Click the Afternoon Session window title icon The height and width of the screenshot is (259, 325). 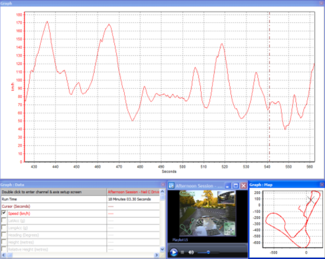click(171, 186)
